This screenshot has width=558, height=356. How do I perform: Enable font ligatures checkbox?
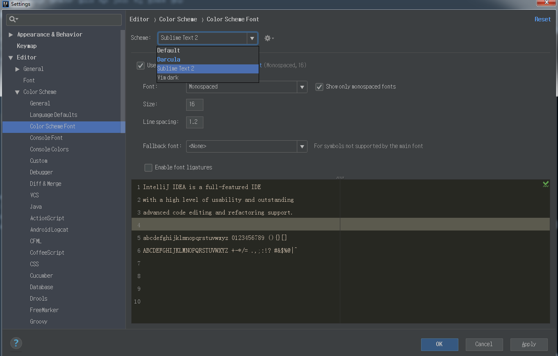pos(148,167)
